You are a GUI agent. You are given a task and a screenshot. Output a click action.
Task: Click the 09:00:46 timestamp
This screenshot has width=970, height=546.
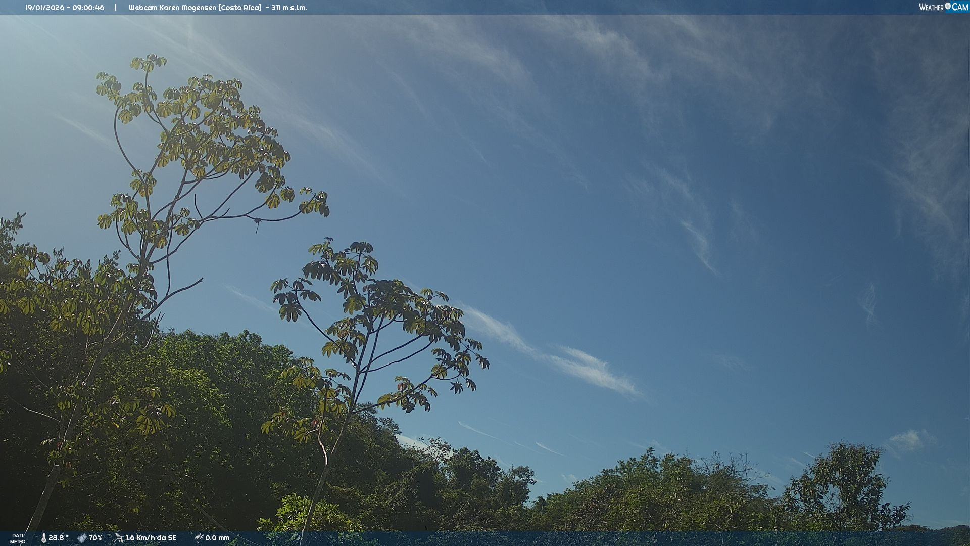88,8
